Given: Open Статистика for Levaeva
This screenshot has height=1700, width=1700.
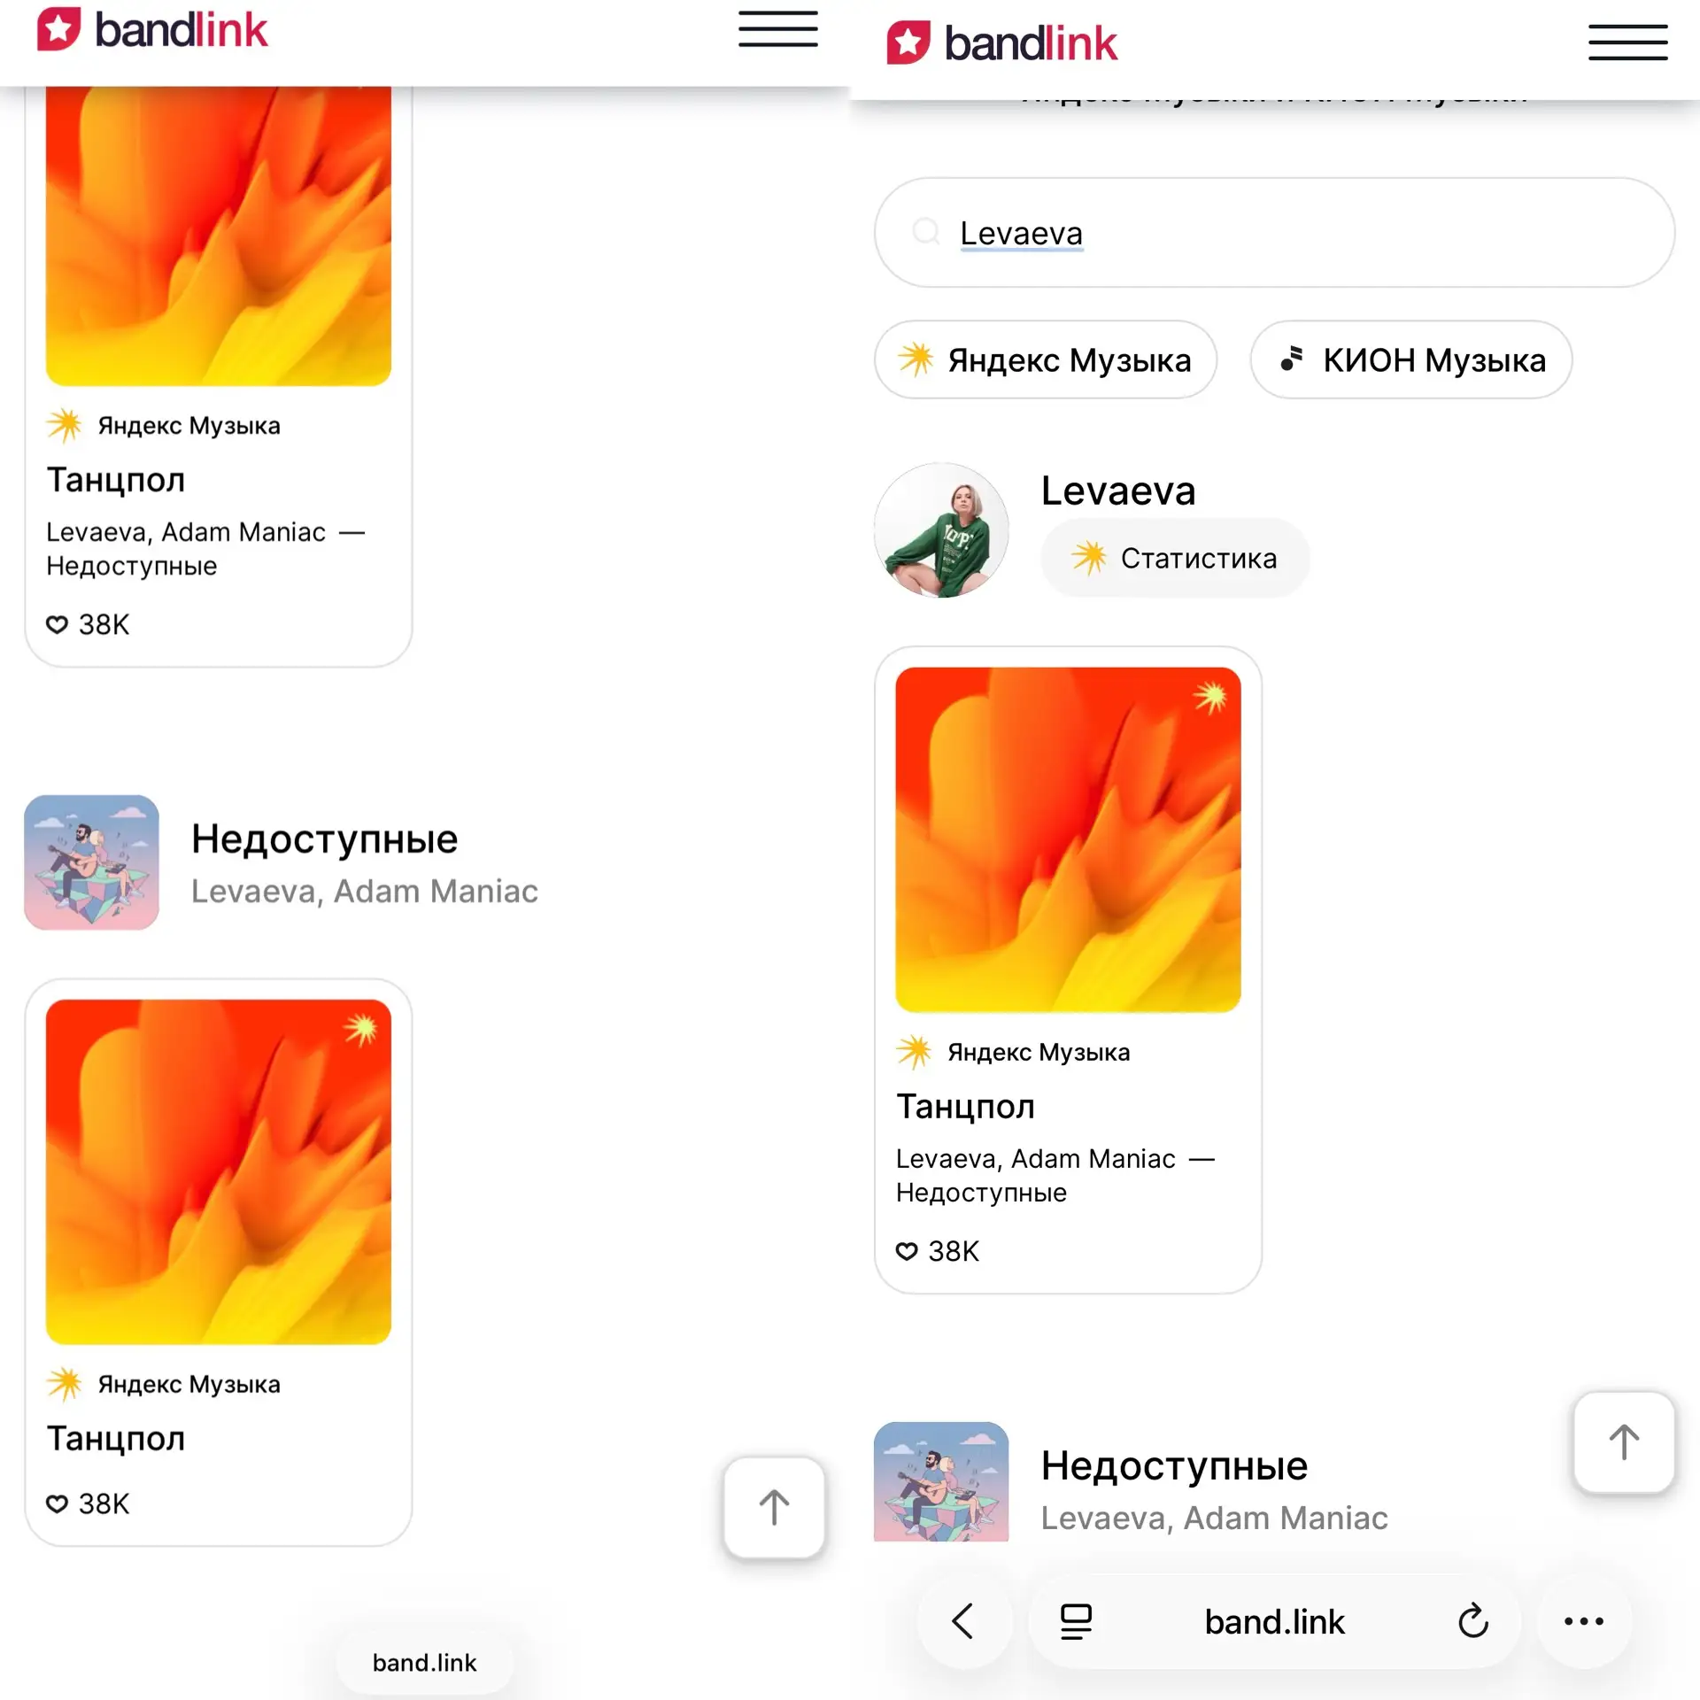Looking at the screenshot, I should (1174, 558).
